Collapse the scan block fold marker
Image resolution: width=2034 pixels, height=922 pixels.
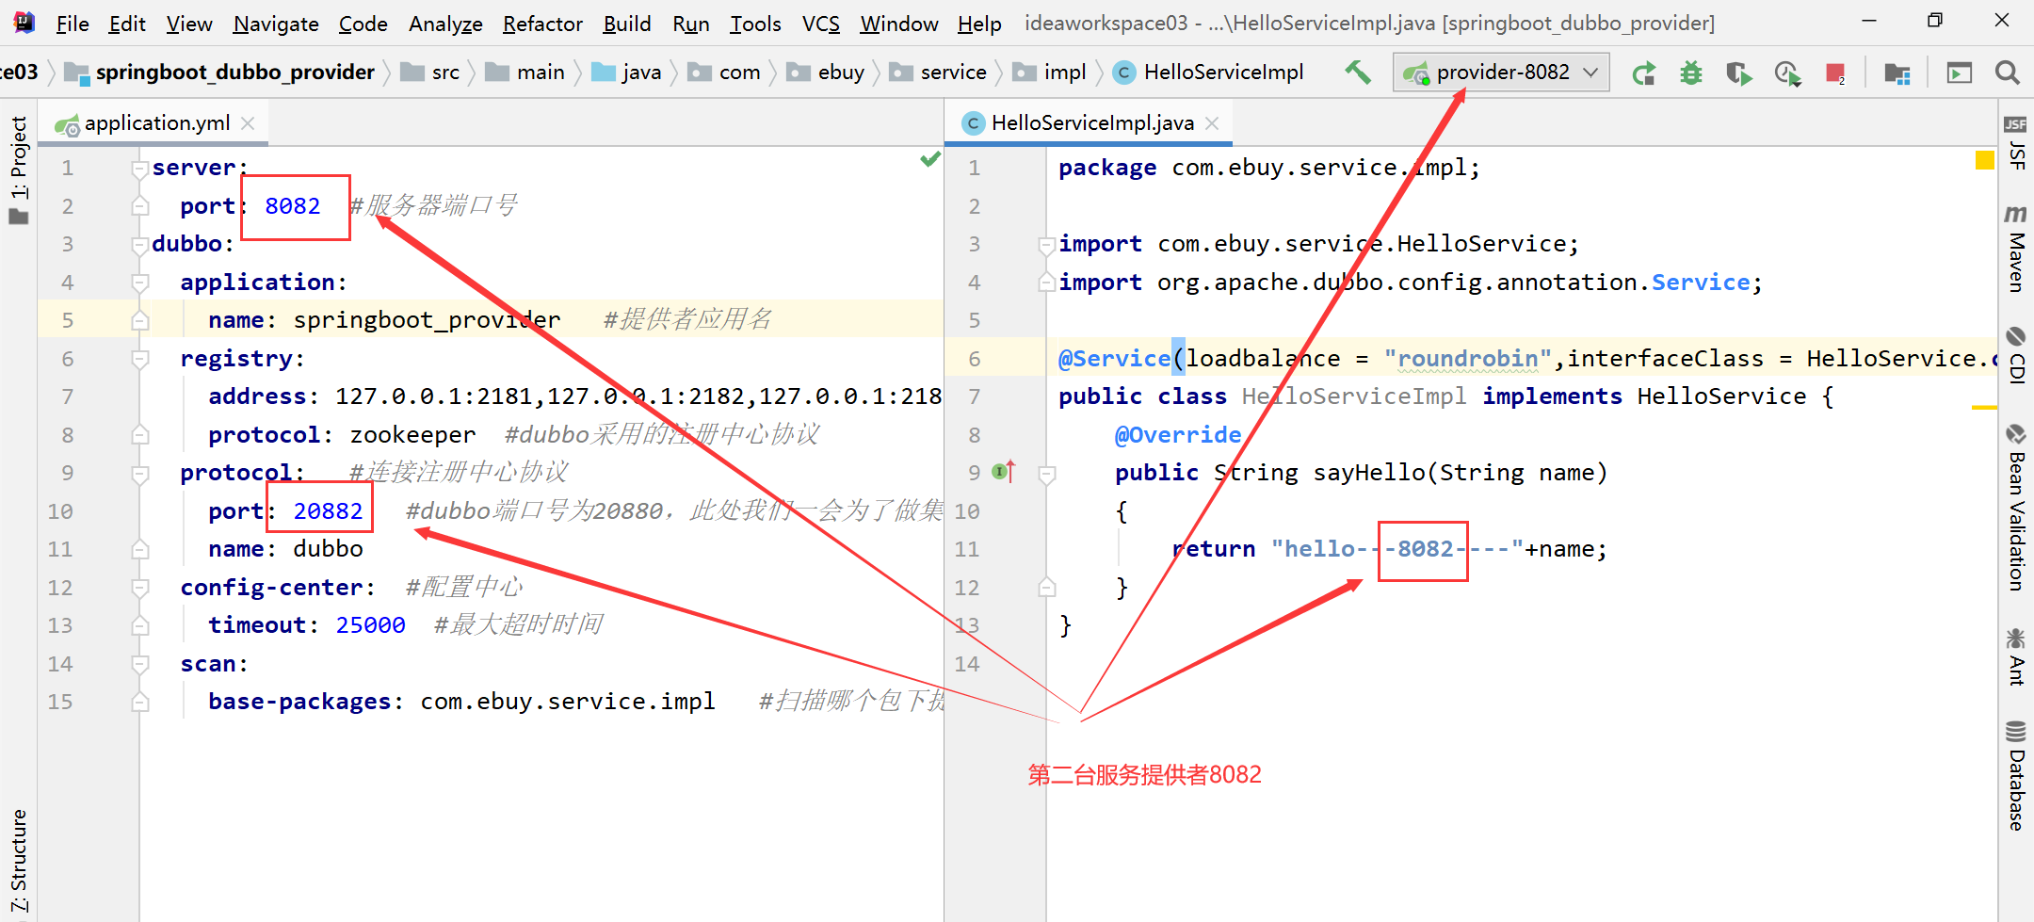140,664
